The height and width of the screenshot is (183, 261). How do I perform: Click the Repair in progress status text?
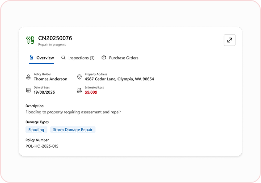tap(52, 45)
